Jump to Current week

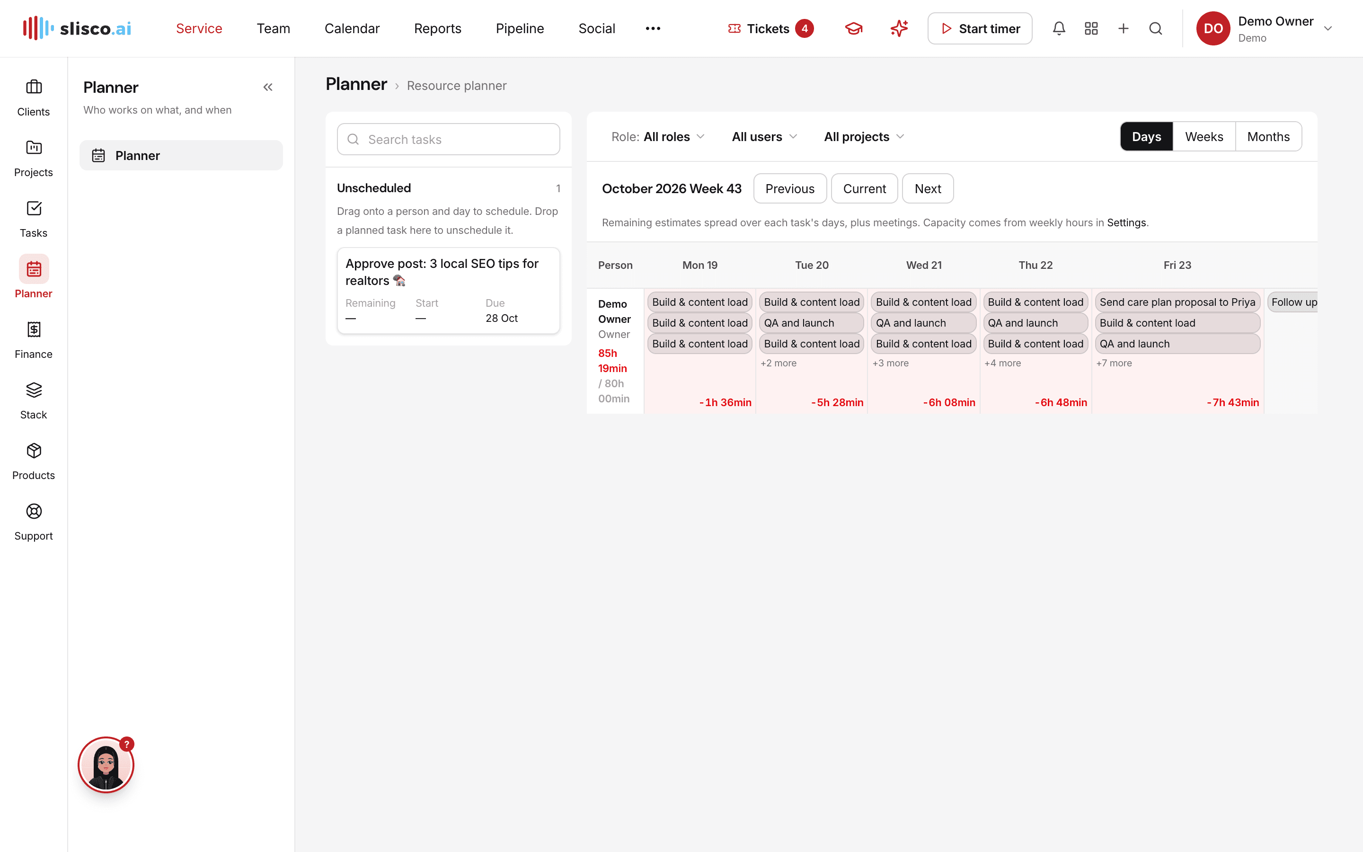[864, 188]
